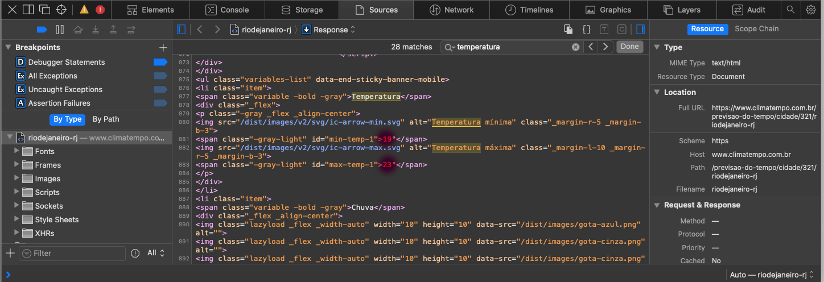Focus the Filter input field
Screen dimensions: 824x282
72,253
